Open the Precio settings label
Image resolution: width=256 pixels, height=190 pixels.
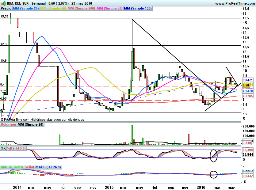(6, 9)
